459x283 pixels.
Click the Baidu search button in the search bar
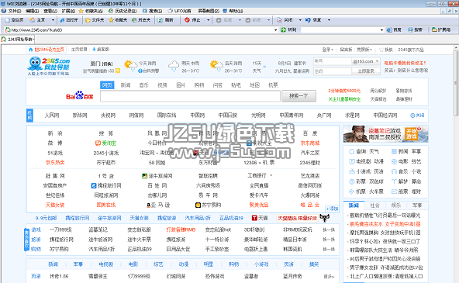[x=394, y=30]
